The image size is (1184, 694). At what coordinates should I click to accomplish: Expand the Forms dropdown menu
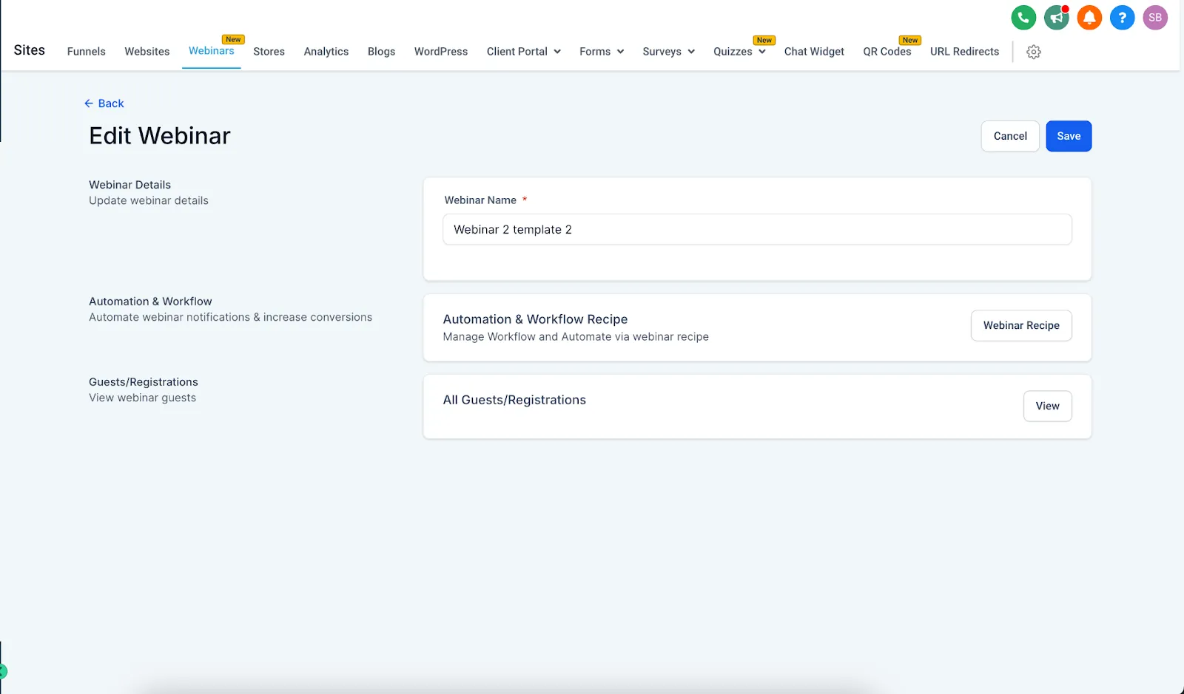pos(602,52)
